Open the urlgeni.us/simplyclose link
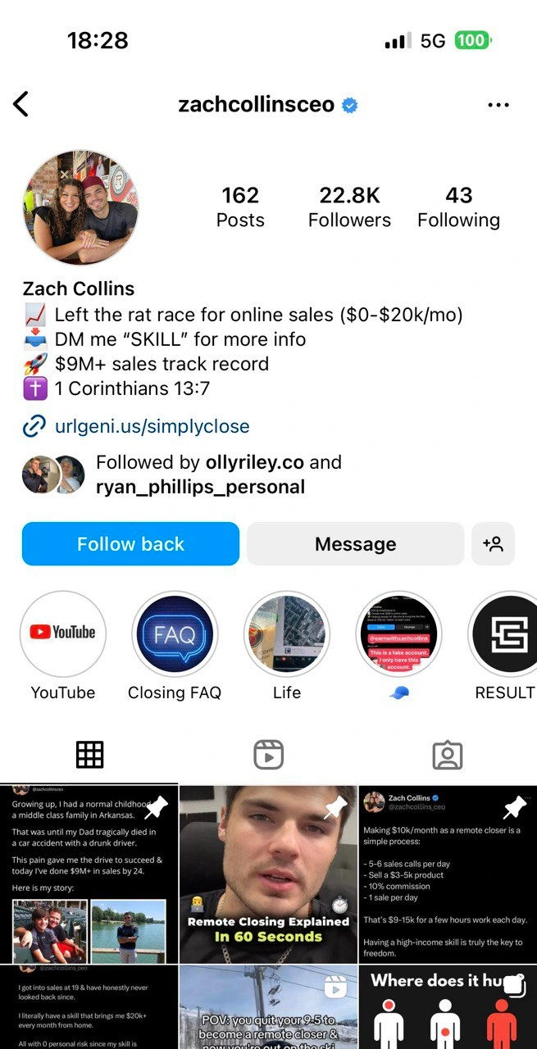Screen dimensions: 537x1049 (x=152, y=426)
